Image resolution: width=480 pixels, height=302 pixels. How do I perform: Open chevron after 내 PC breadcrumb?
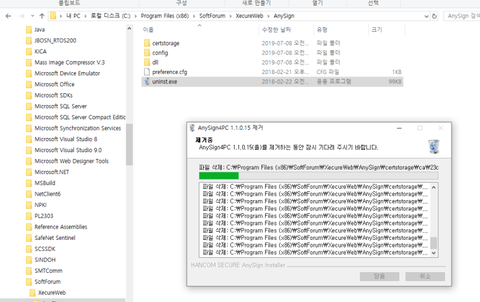[x=85, y=16]
